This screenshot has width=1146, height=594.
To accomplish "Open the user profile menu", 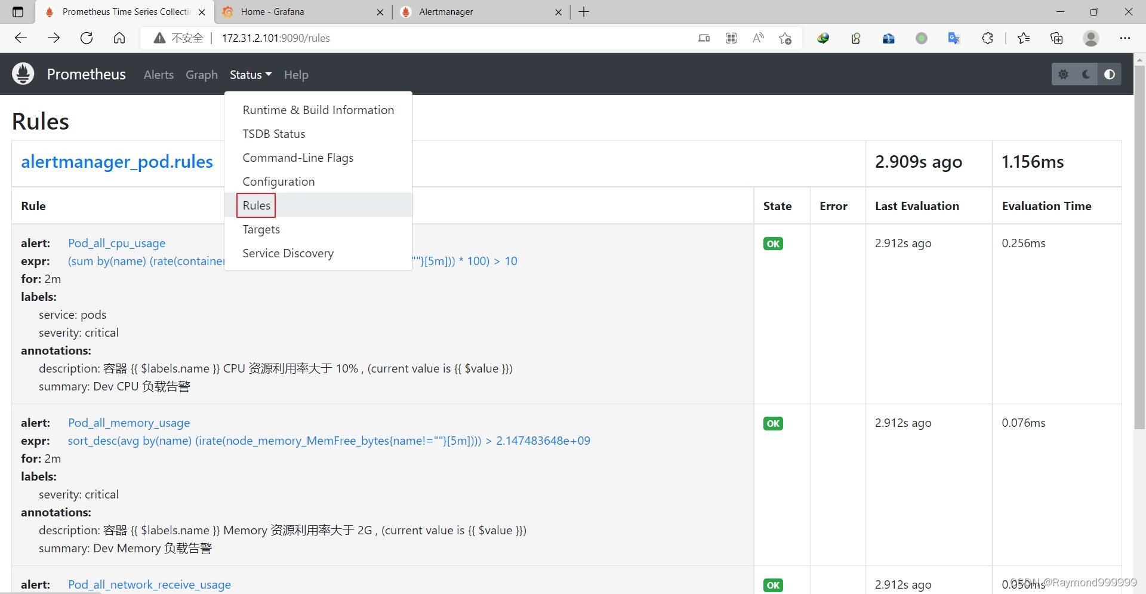I will tap(1091, 38).
